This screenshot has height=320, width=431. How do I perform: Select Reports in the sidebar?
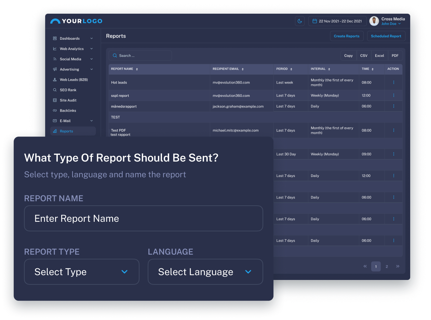point(66,131)
